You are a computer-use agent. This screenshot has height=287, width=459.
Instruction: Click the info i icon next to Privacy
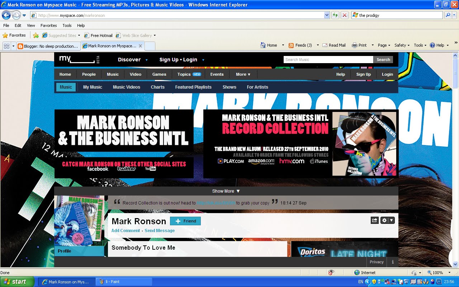tap(393, 262)
